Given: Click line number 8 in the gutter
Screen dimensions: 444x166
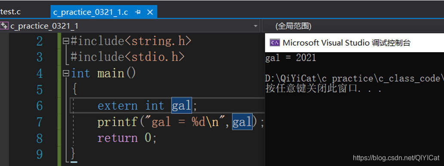Looking at the screenshot, I should (40, 138).
